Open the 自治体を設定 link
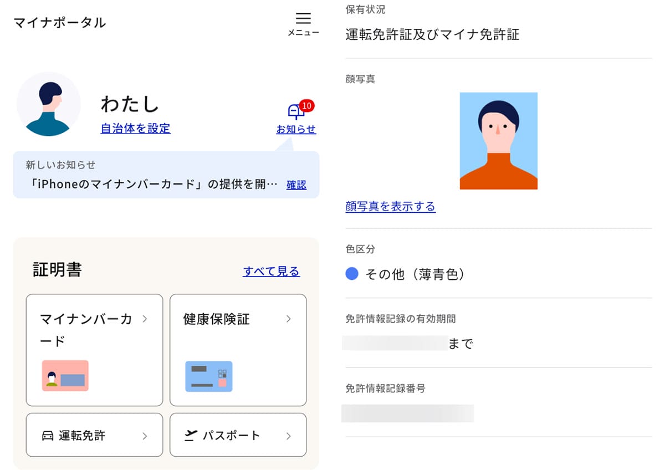The height and width of the screenshot is (470, 665). (135, 129)
